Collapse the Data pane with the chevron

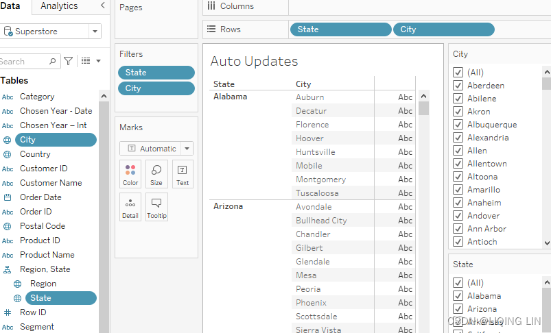coord(103,5)
